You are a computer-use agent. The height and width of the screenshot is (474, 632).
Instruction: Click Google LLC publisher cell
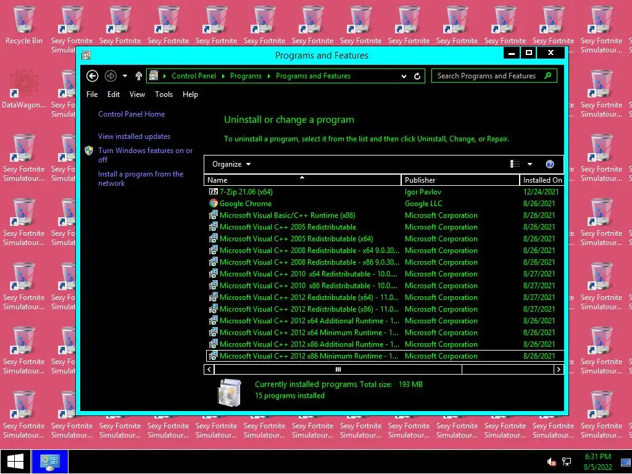[x=423, y=204]
